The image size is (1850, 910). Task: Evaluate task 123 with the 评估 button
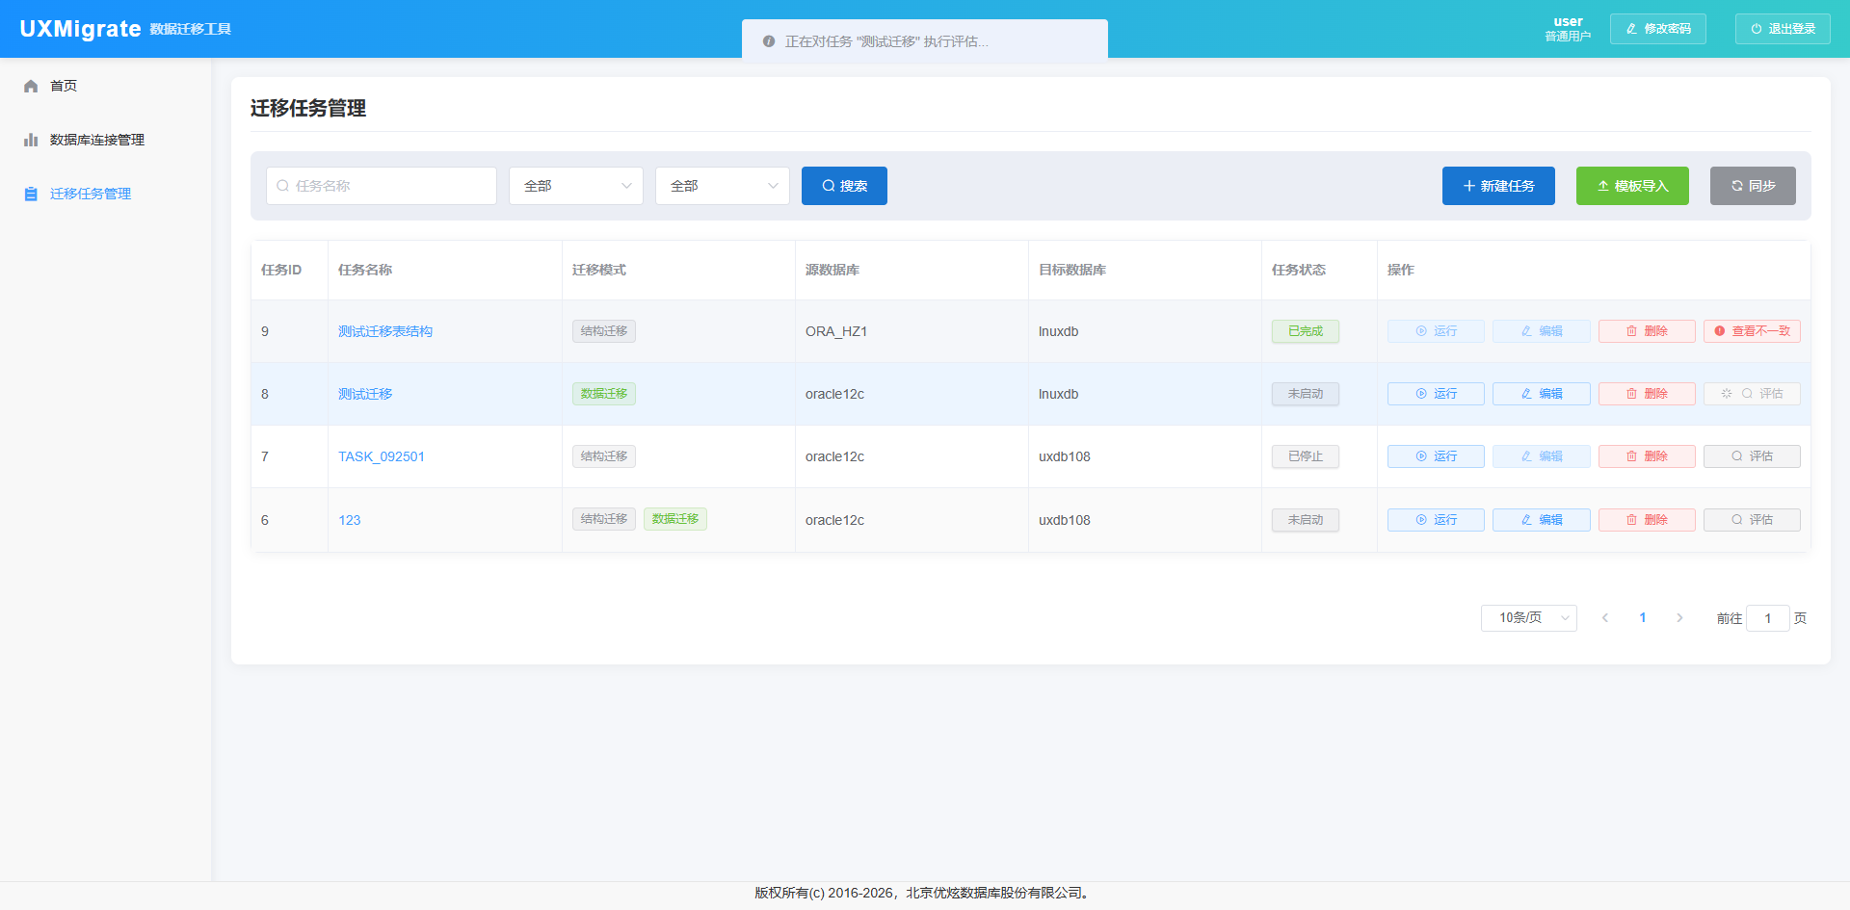coord(1751,520)
